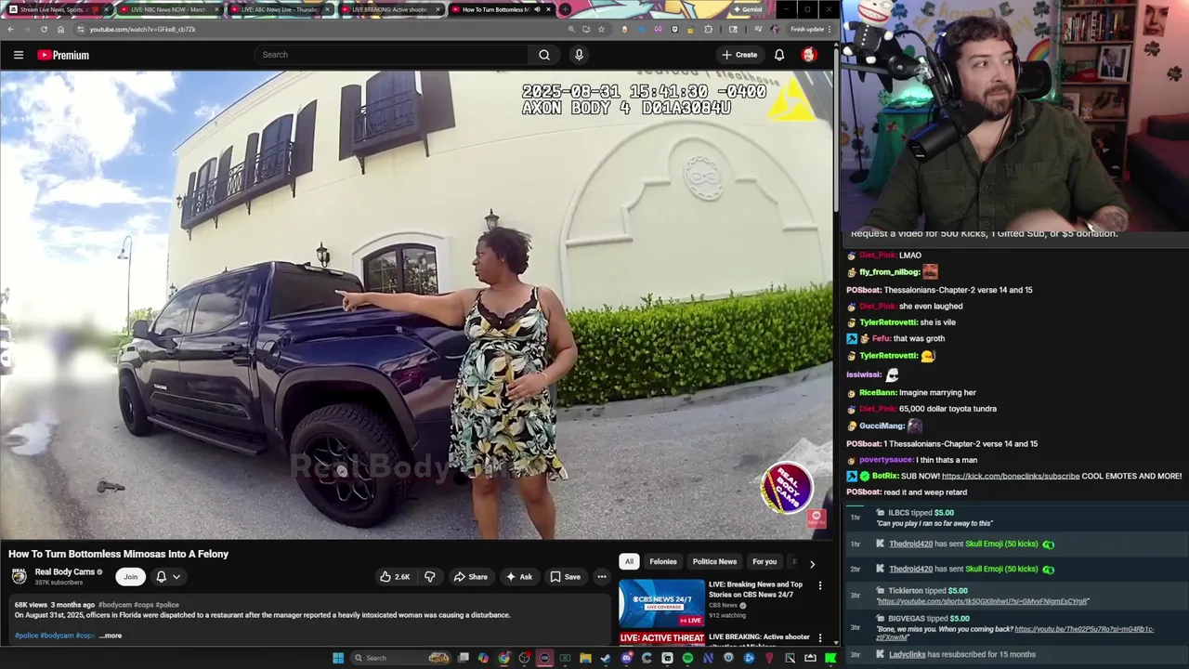
Task: Open Ticklerton's tipped YouTube shorts link
Action: pos(983,601)
